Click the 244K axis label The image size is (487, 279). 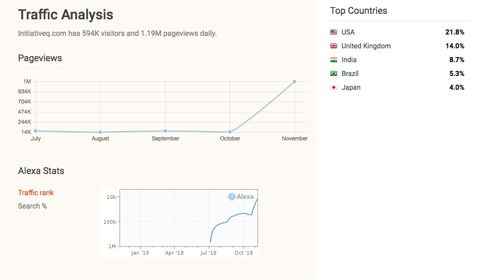pyautogui.click(x=24, y=122)
